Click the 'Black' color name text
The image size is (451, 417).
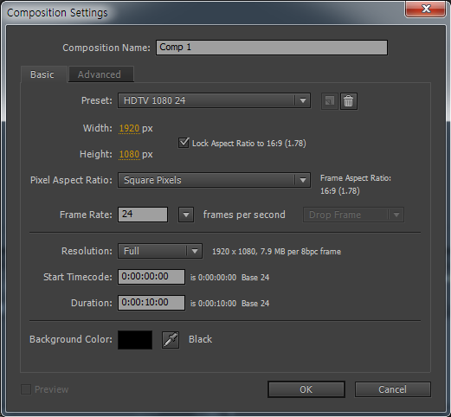point(200,339)
